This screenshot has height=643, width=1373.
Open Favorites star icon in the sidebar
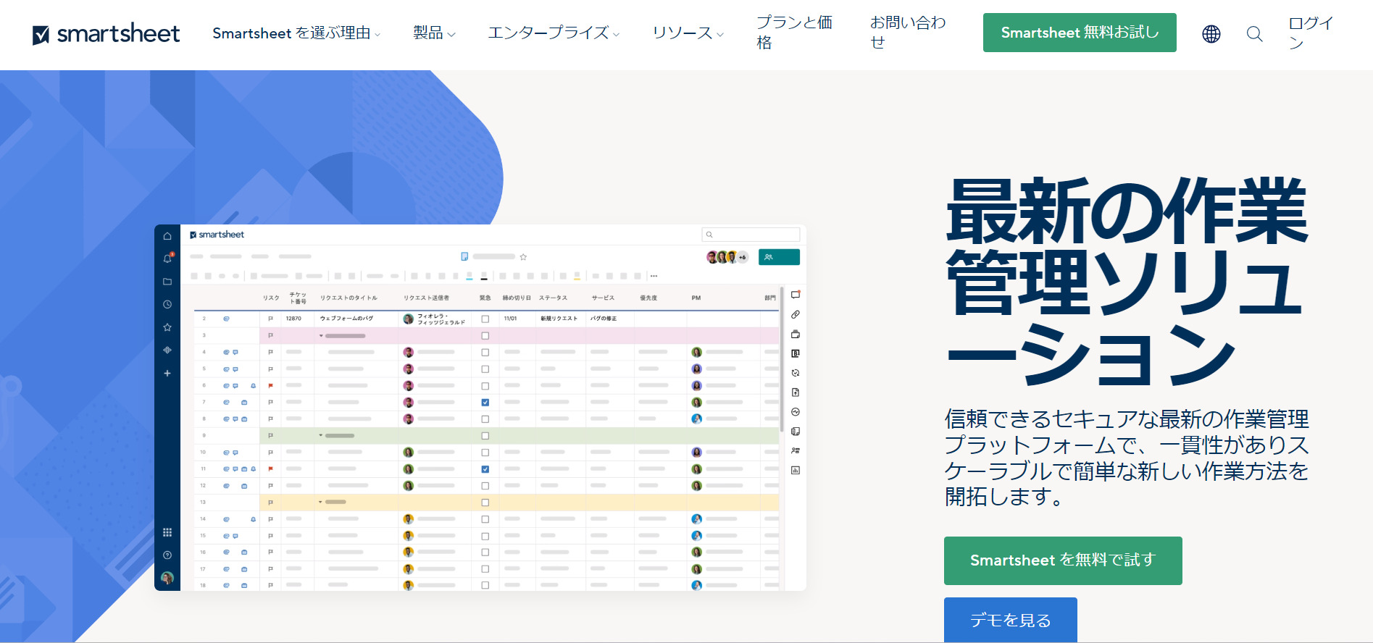coord(167,327)
